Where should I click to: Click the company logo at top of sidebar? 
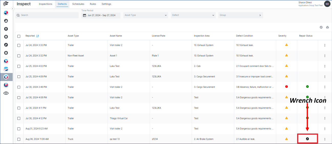6,4
